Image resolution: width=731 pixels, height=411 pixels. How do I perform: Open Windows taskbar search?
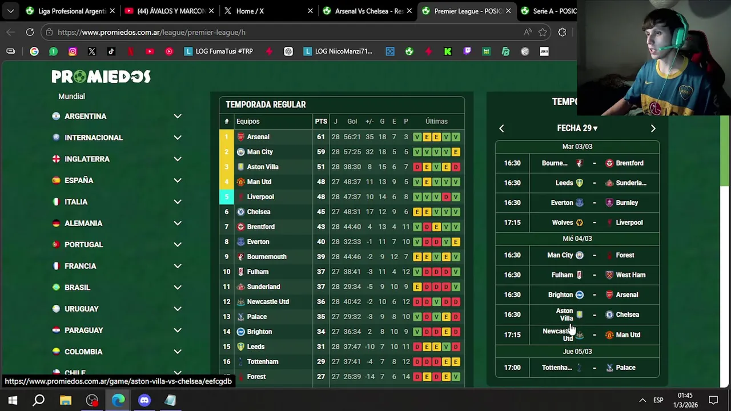pyautogui.click(x=39, y=400)
